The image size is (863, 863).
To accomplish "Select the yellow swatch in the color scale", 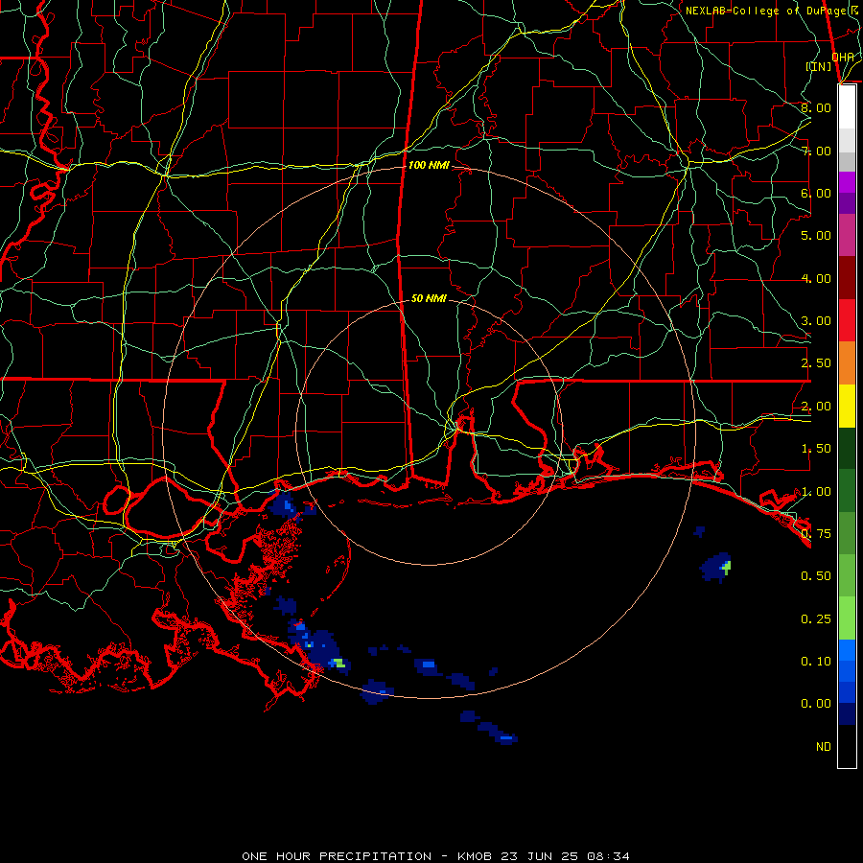I will click(847, 407).
